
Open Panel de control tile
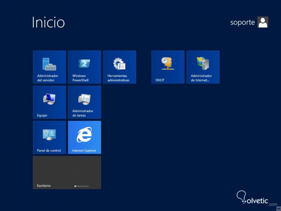[x=49, y=137]
